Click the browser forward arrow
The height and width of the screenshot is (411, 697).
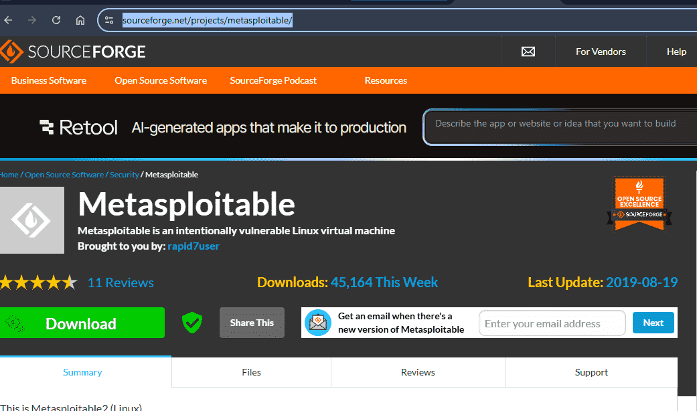[x=32, y=20]
